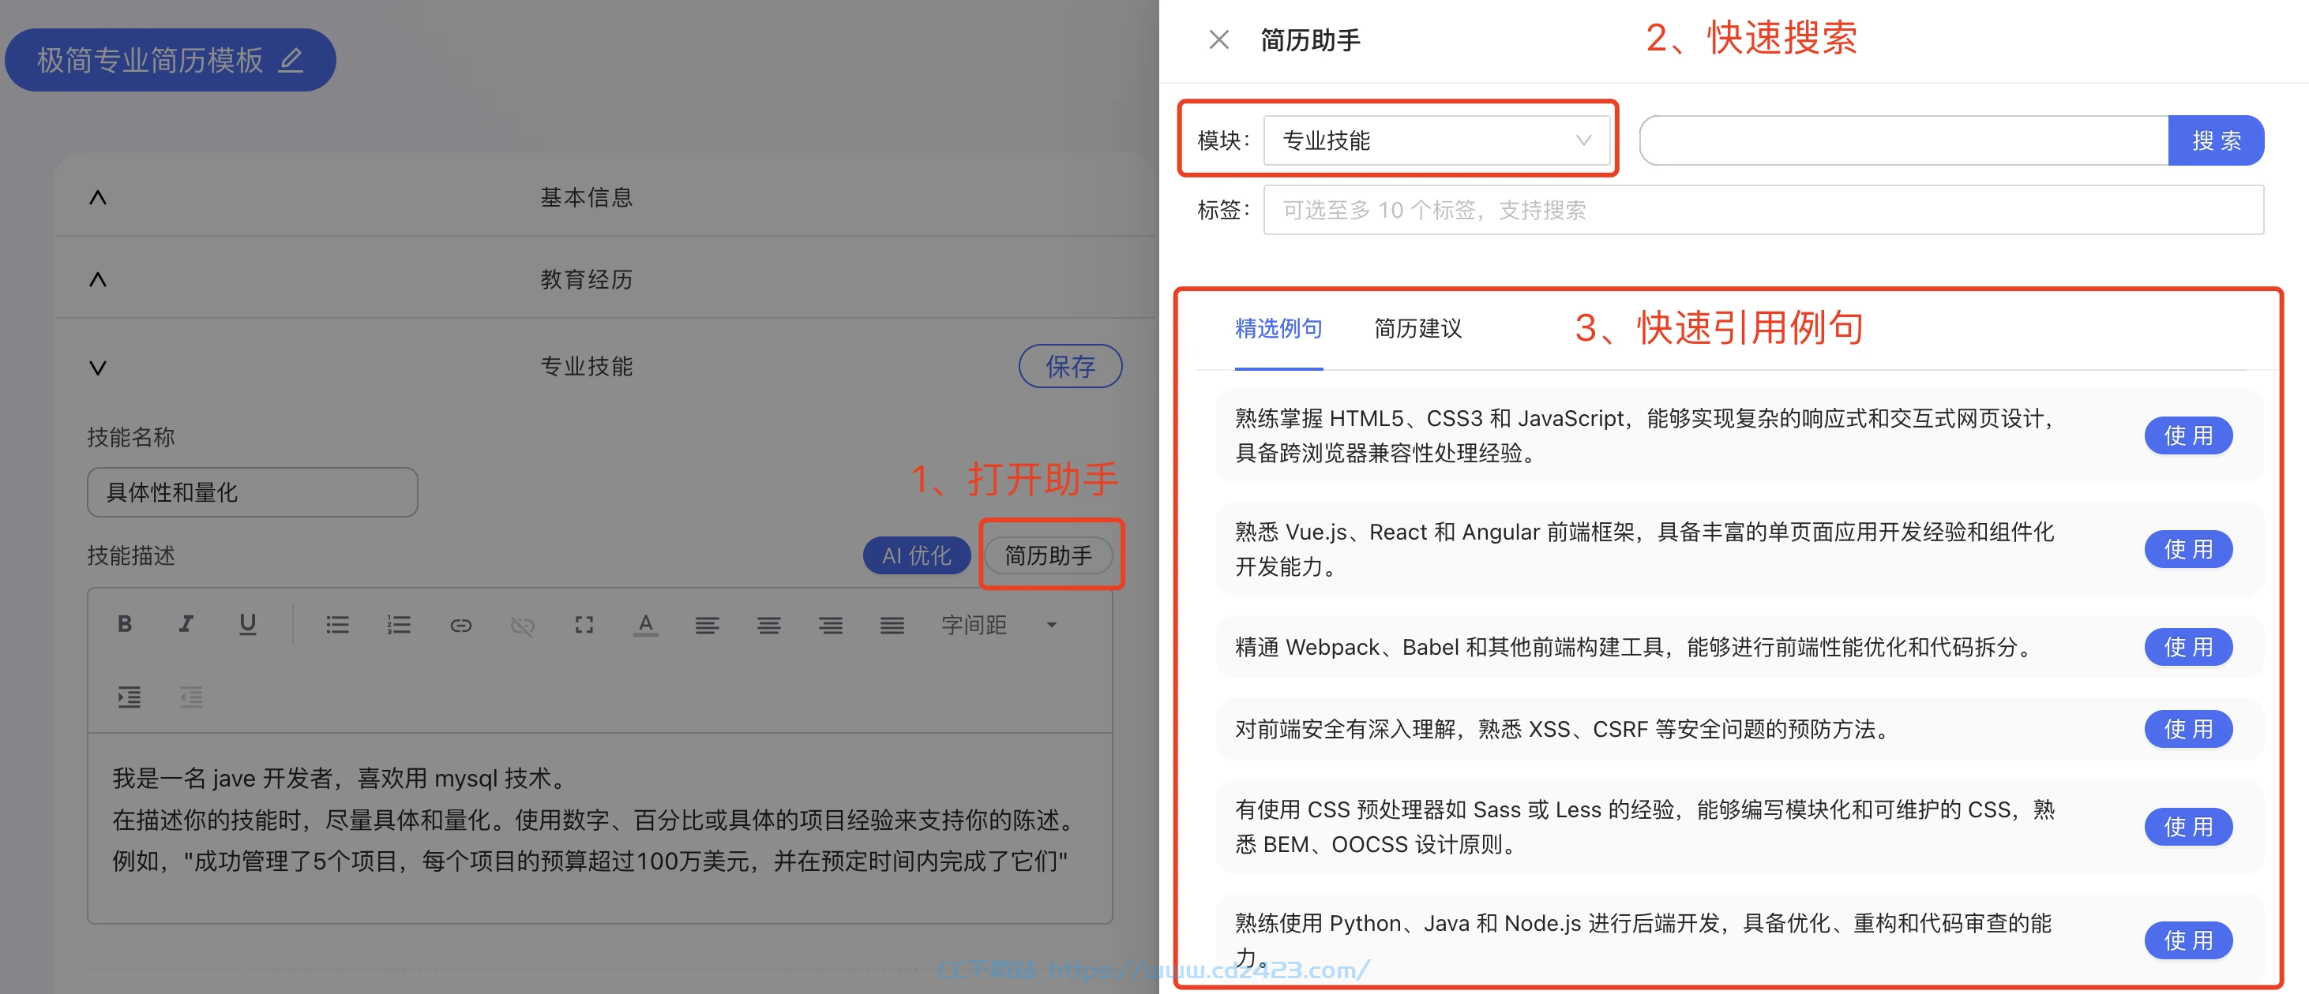Use the HTML5、CSS3 example sentence
The width and height of the screenshot is (2309, 994).
pyautogui.click(x=2188, y=435)
